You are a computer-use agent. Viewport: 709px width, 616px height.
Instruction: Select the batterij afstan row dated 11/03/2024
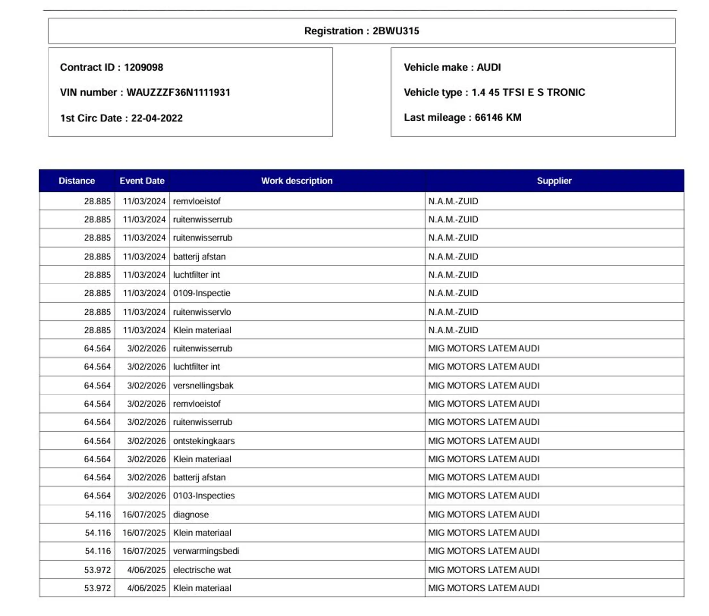coord(362,256)
